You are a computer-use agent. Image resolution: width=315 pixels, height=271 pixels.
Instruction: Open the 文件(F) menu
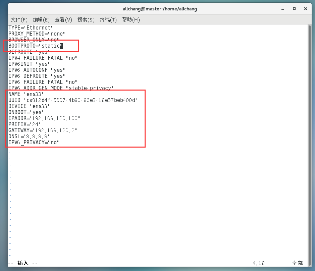point(19,20)
